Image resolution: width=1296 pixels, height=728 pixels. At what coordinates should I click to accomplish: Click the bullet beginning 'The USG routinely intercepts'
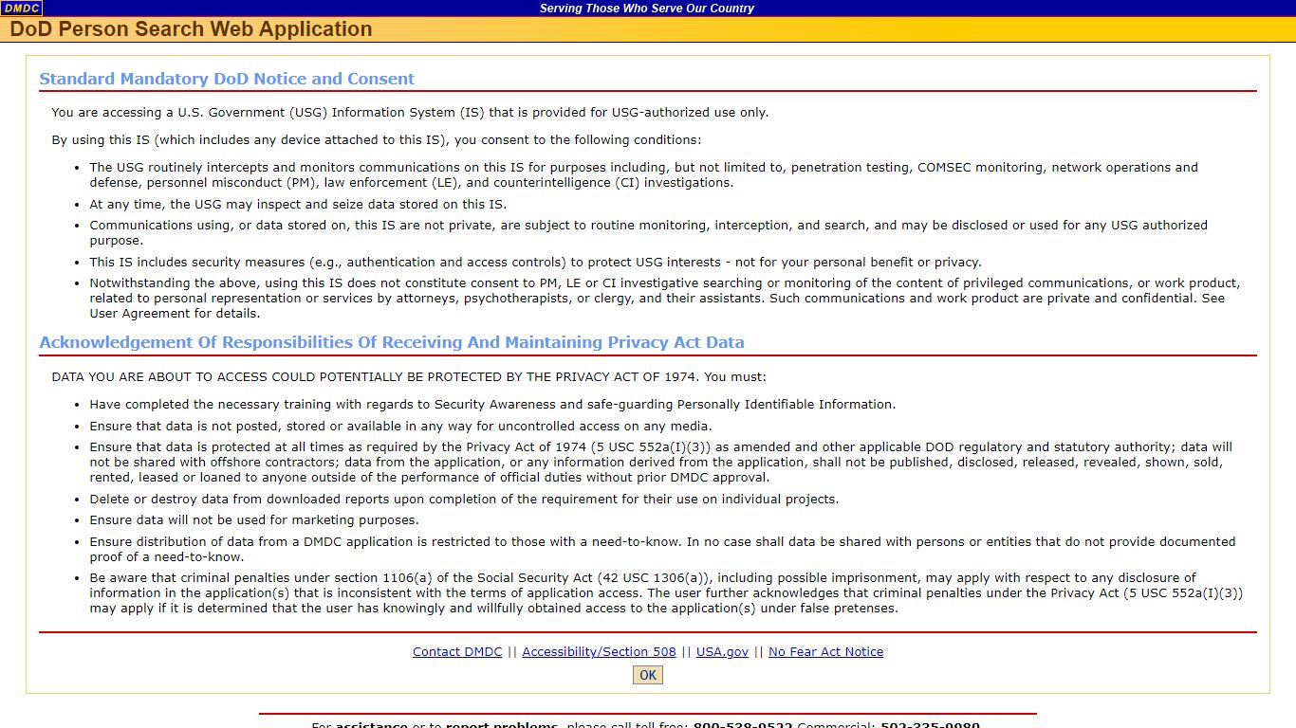coord(643,175)
